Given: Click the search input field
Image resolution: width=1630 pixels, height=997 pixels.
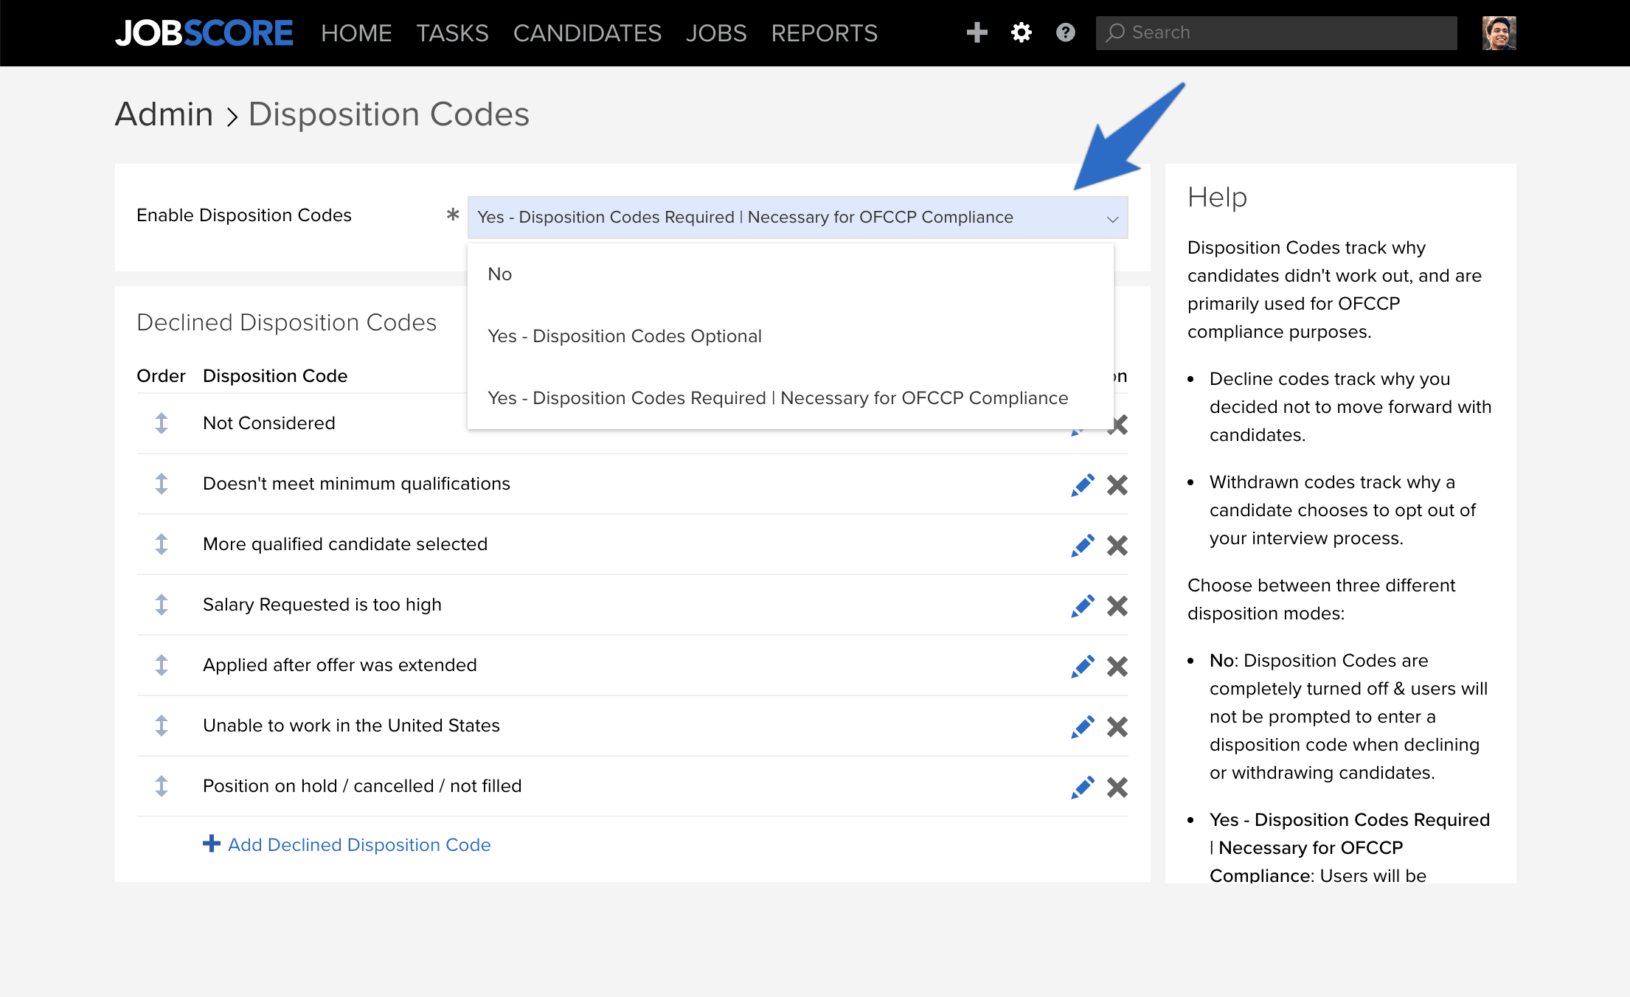Looking at the screenshot, I should point(1280,32).
